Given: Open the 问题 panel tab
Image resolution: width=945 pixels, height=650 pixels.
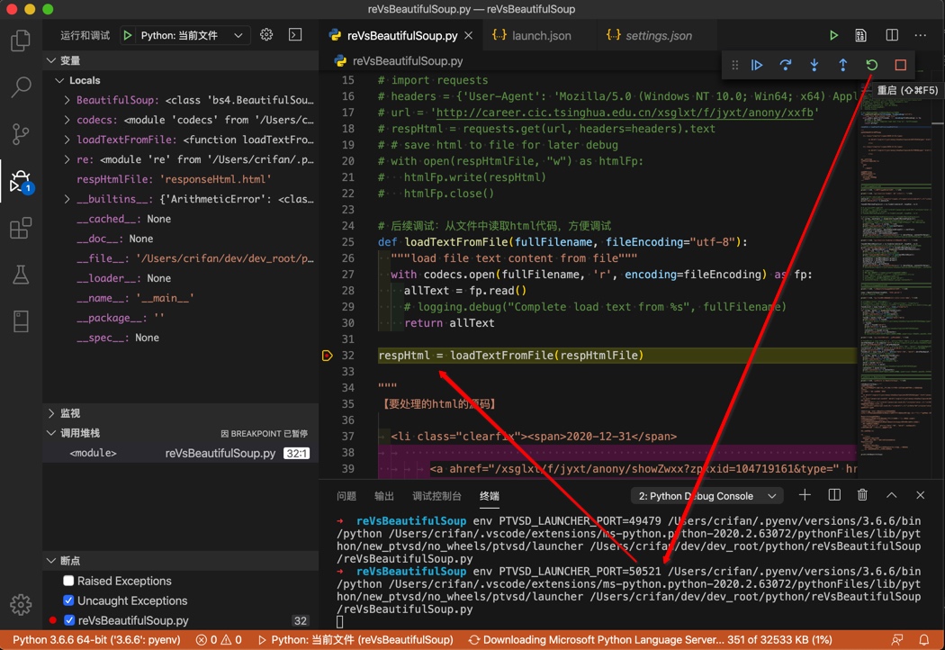Looking at the screenshot, I should pos(346,496).
